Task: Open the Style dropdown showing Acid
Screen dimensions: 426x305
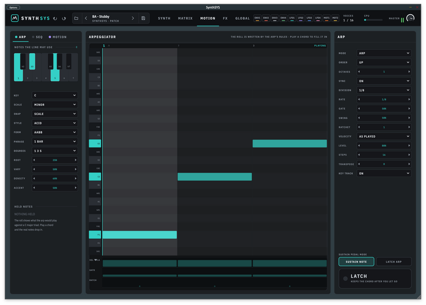Action: point(55,123)
